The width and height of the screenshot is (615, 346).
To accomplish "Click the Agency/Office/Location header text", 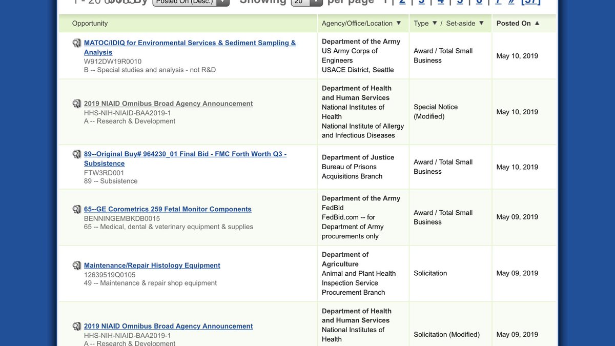I will click(357, 24).
